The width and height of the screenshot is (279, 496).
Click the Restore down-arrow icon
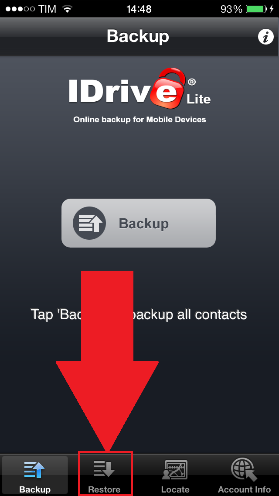(104, 468)
